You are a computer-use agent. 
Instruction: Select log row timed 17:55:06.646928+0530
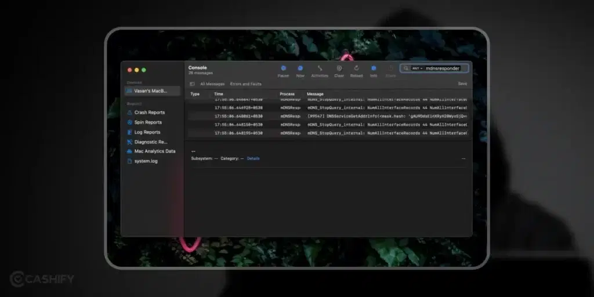328,108
